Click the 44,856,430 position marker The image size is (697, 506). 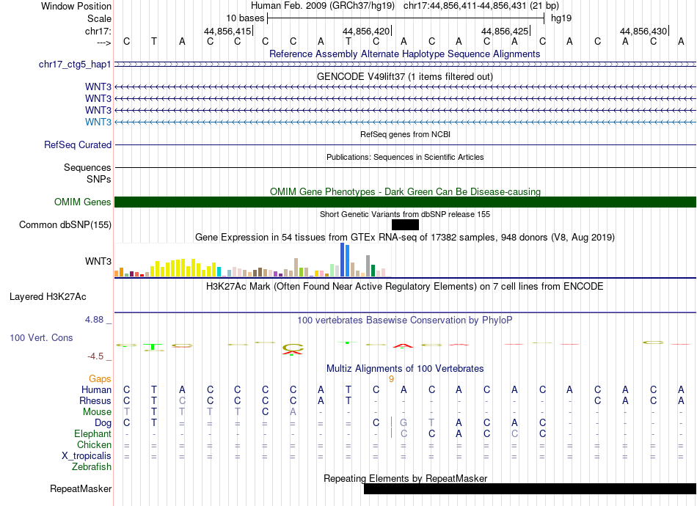pyautogui.click(x=644, y=31)
